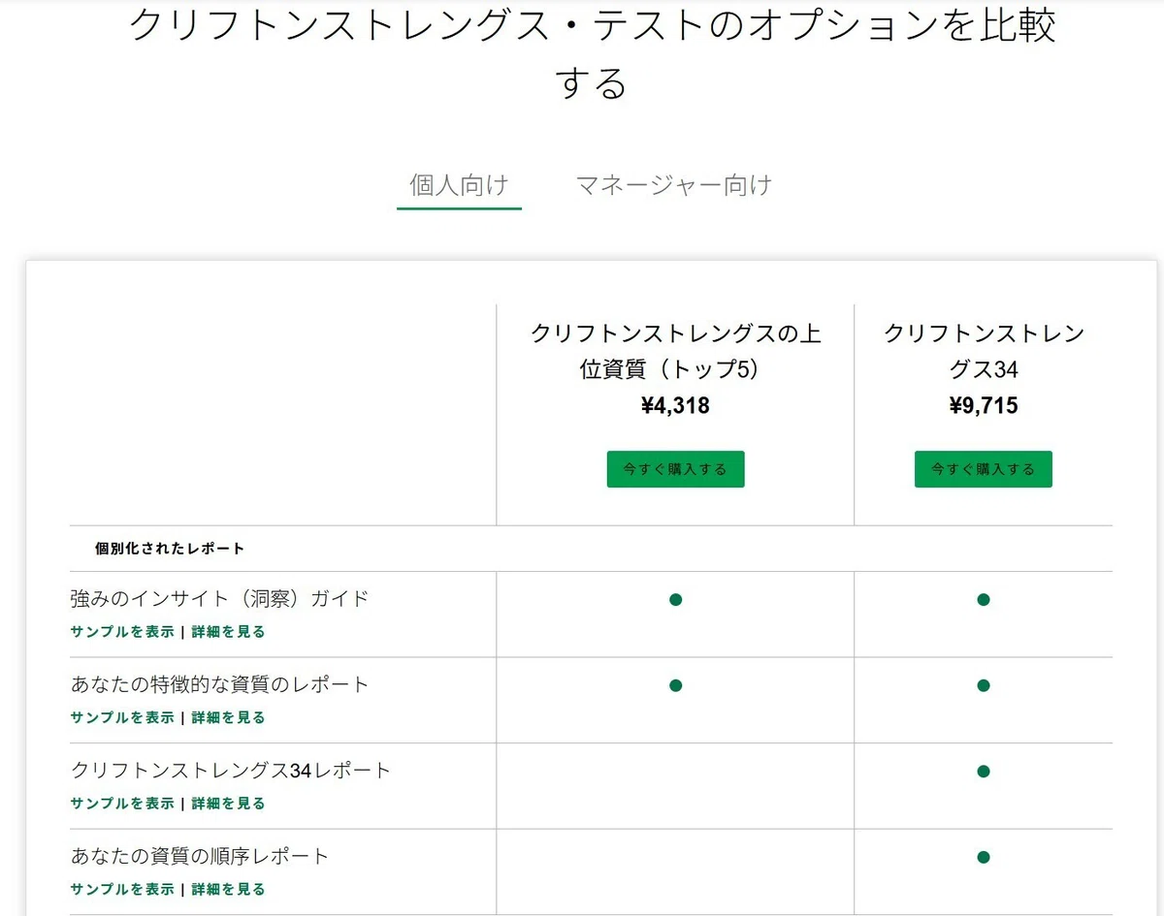
Task: Click 今すぐ購入する under the ¥9,715 plan
Action: (x=983, y=469)
